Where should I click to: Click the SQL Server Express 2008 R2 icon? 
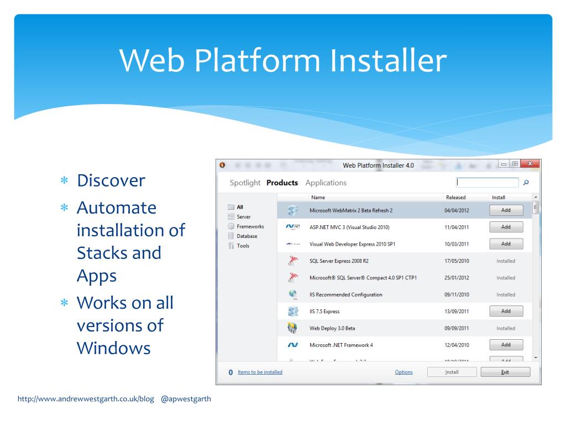pos(293,261)
